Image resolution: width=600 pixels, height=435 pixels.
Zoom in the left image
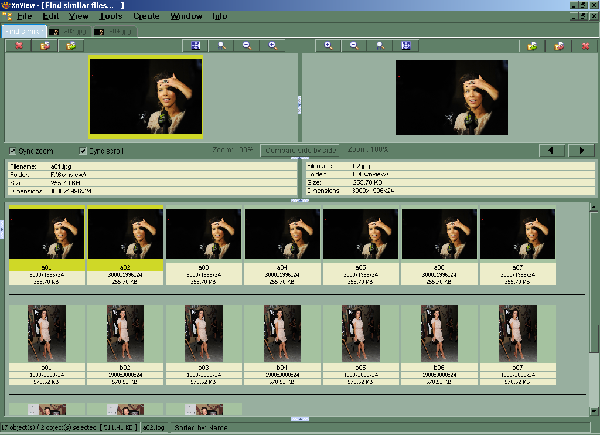[x=273, y=46]
